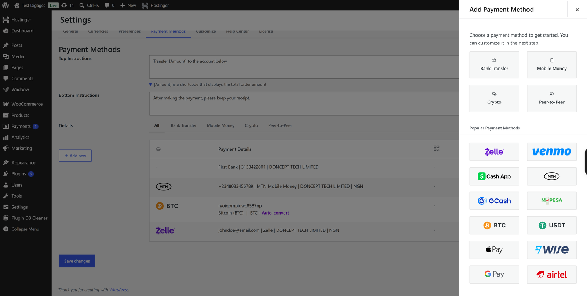Choose the Zelle popular payment method
Viewport: 587px width, 296px height.
click(x=494, y=152)
